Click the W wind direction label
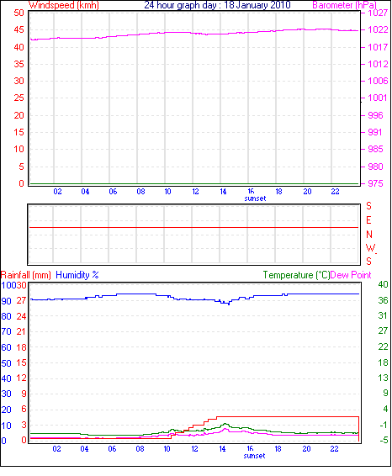This screenshot has width=392, height=476. (370, 248)
